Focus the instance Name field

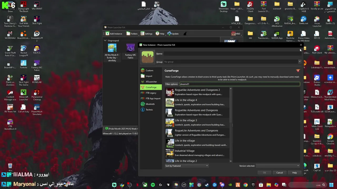tap(232, 54)
